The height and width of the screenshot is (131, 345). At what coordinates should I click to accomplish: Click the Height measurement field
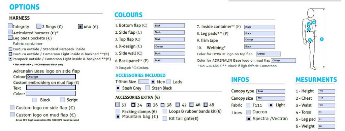click(x=326, y=92)
